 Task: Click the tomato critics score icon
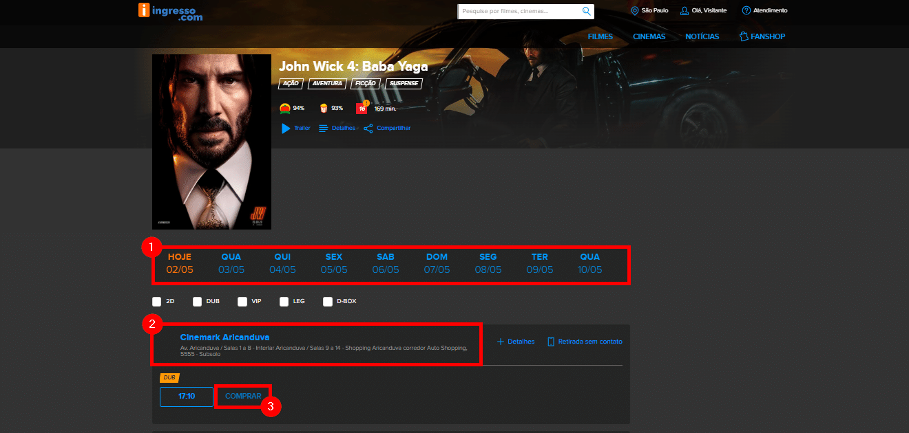pos(285,108)
